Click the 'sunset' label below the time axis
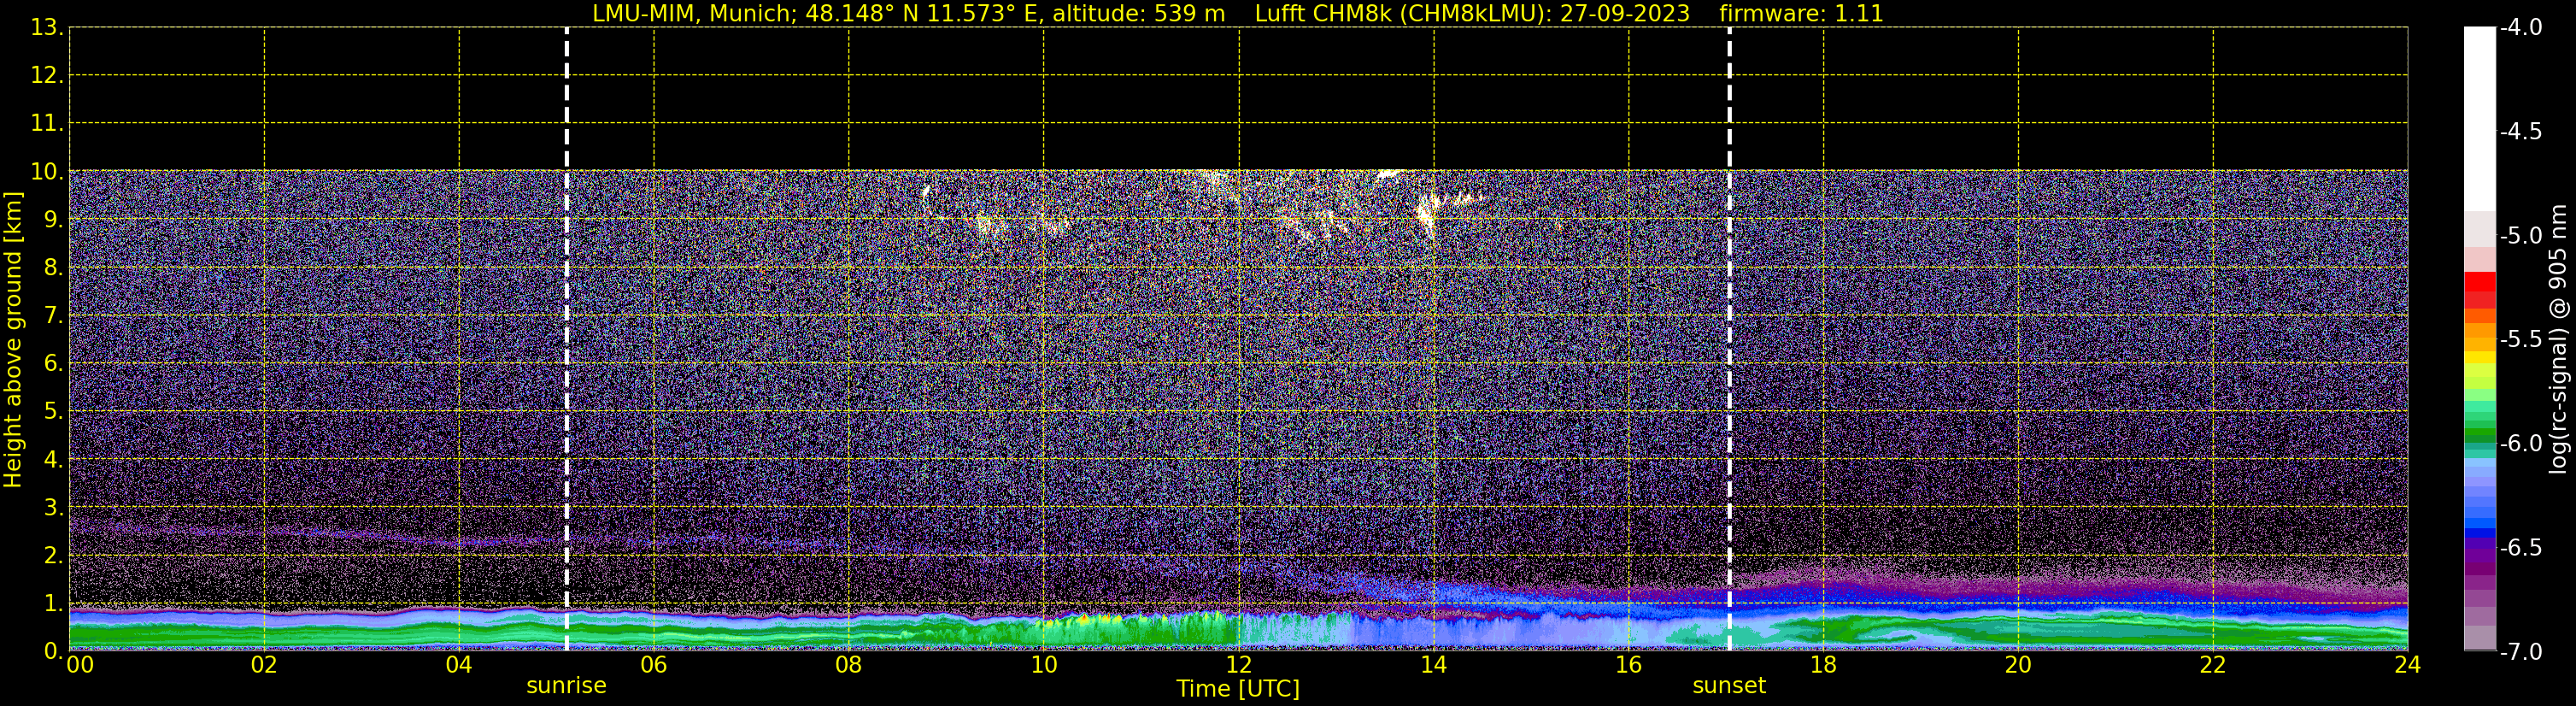 (1729, 685)
